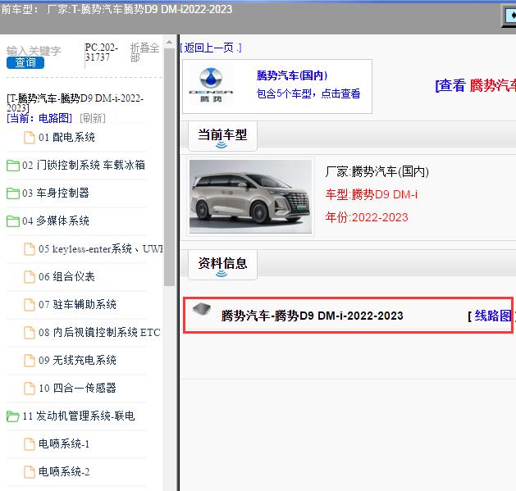Open 电喷系统-2 entry
Viewport: 516px width, 491px height.
(64, 471)
